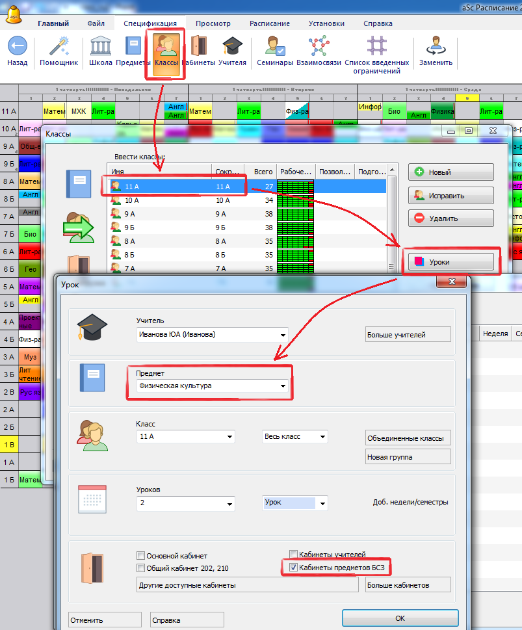Open the Школа settings icon
The height and width of the screenshot is (630, 522).
pyautogui.click(x=100, y=47)
